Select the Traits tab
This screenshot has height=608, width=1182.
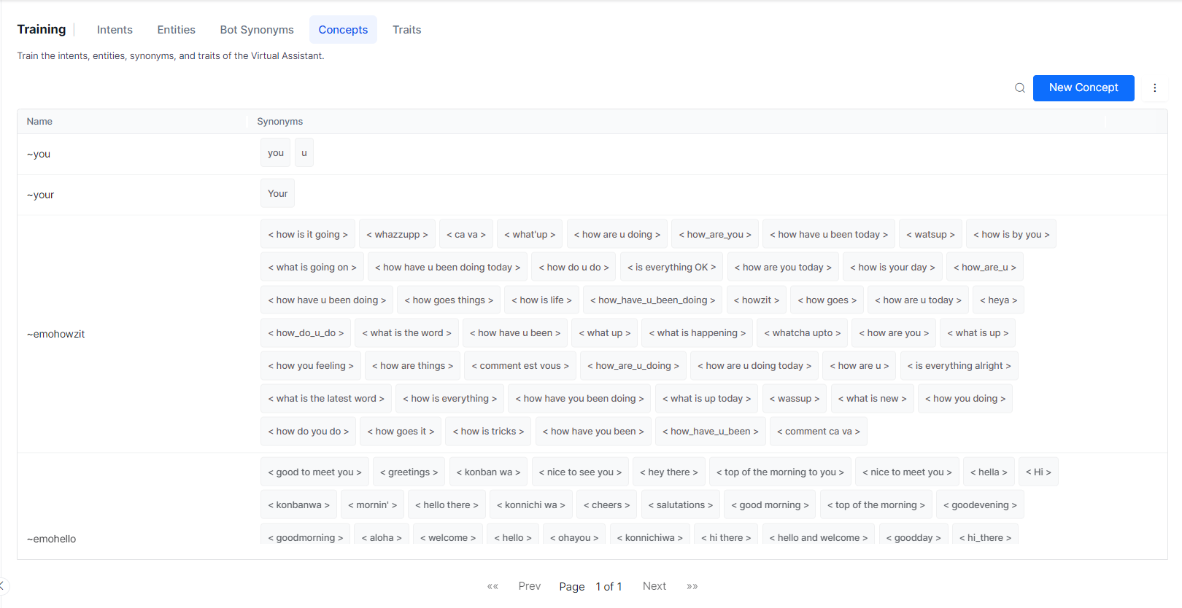tap(406, 30)
